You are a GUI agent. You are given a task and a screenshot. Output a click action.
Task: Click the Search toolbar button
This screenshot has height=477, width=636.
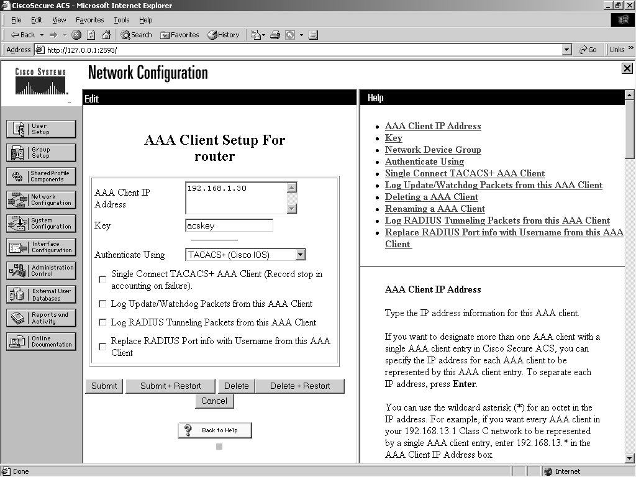(136, 35)
